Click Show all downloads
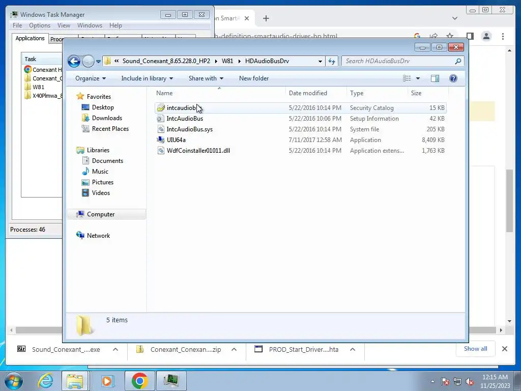The height and width of the screenshot is (391, 521). pos(476,349)
